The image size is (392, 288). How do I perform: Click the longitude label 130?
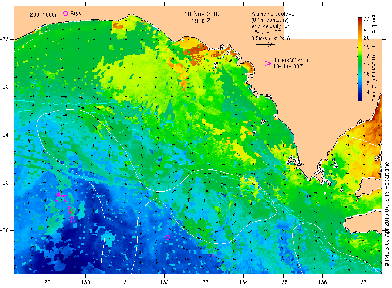pyautogui.click(x=85, y=282)
